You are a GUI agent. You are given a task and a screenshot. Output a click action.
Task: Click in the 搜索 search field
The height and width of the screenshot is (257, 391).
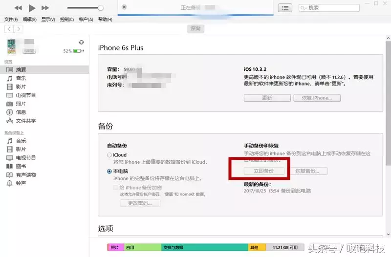(x=329, y=8)
